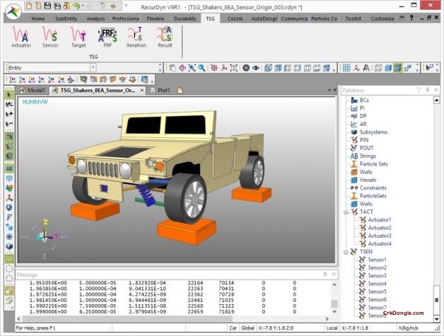The height and width of the screenshot is (336, 444).
Task: Open the TSG Result tool
Action: pyautogui.click(x=165, y=37)
